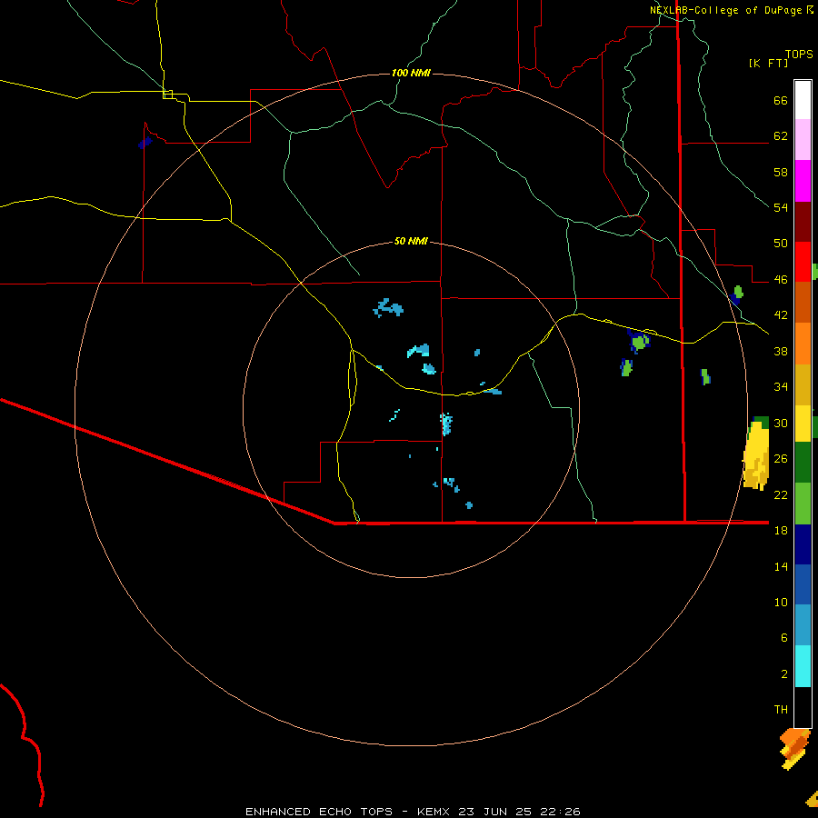Pick the bright red legend swatch
The width and height of the screenshot is (818, 818).
(x=803, y=262)
